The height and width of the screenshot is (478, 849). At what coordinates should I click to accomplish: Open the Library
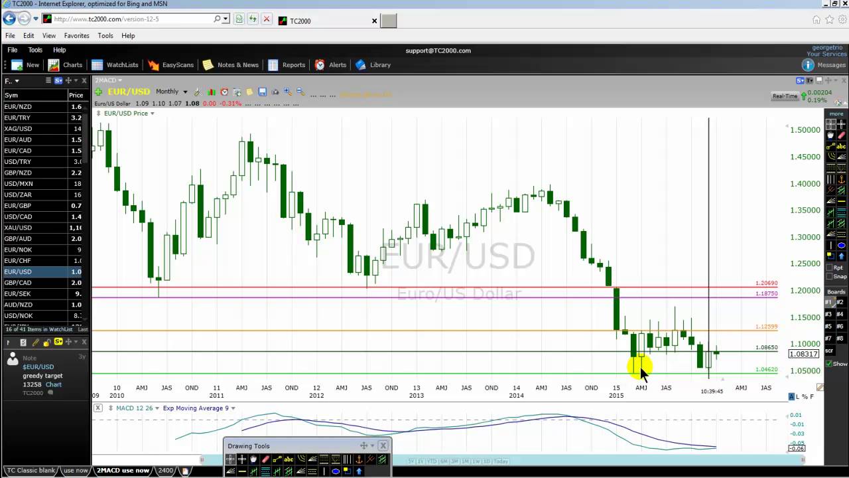373,65
